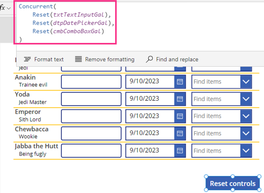
Task: Click the text input in Yoda row
Action: tap(91, 99)
